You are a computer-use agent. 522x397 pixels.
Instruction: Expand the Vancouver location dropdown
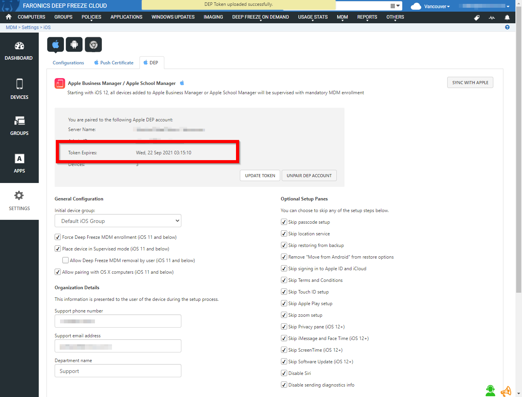437,6
